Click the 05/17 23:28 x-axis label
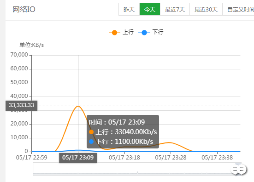 [171, 158]
